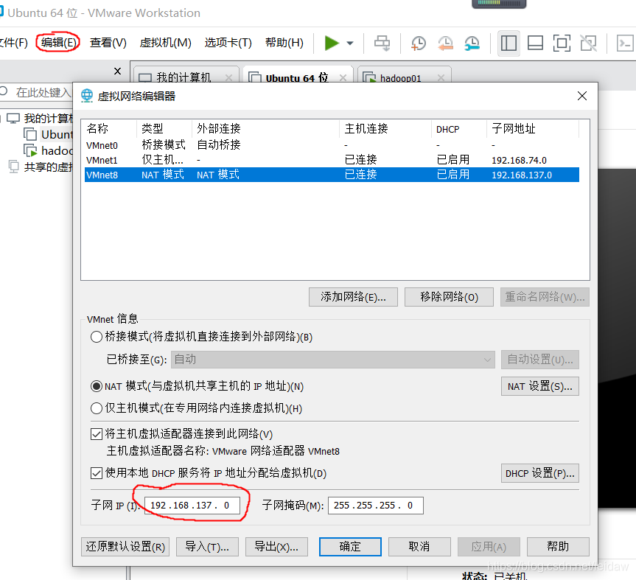636x580 pixels.
Task: Click the 应用(A) button
Action: point(489,547)
